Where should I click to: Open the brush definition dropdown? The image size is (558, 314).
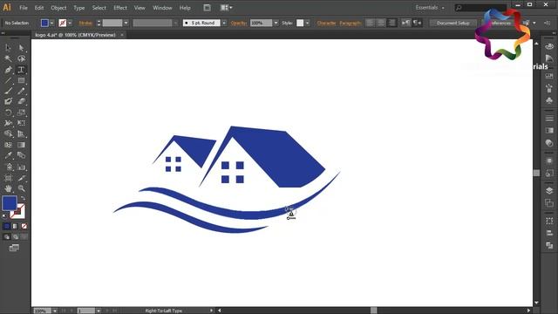[224, 23]
